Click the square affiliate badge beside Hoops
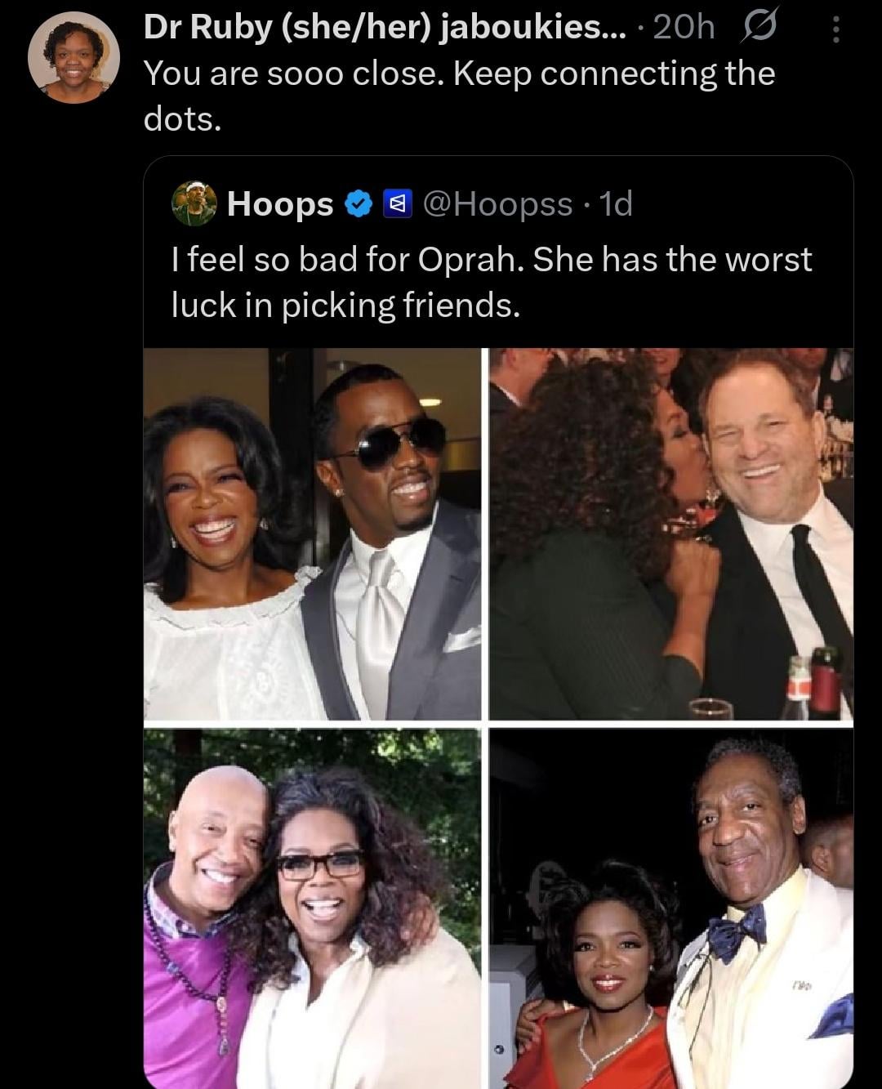Viewport: 882px width, 1089px height. [x=396, y=203]
